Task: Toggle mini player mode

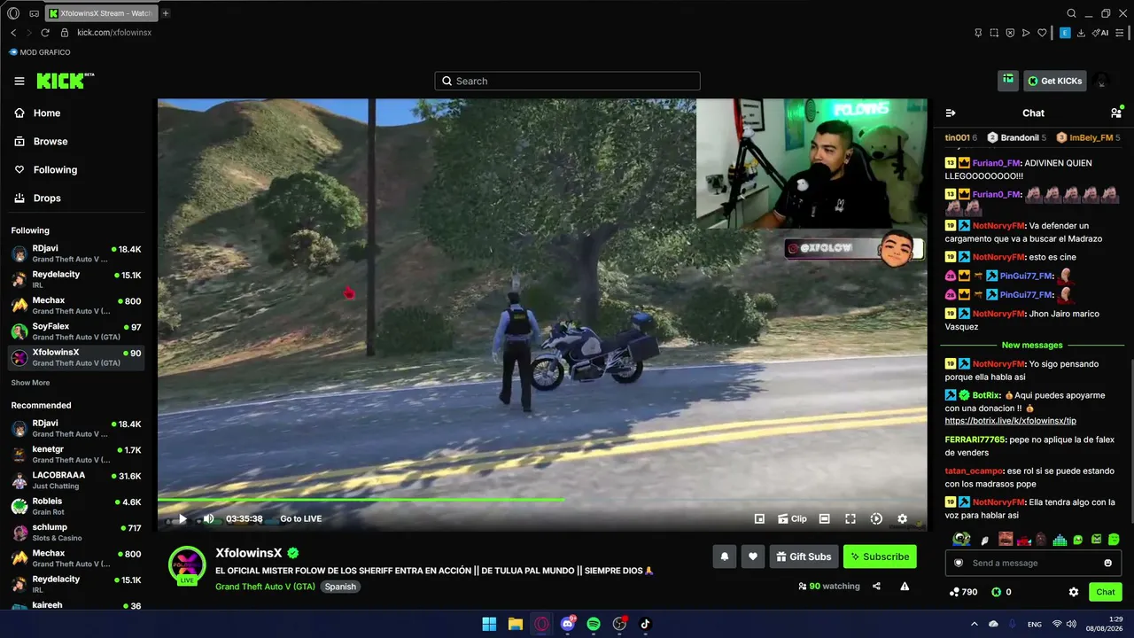Action: point(759,519)
